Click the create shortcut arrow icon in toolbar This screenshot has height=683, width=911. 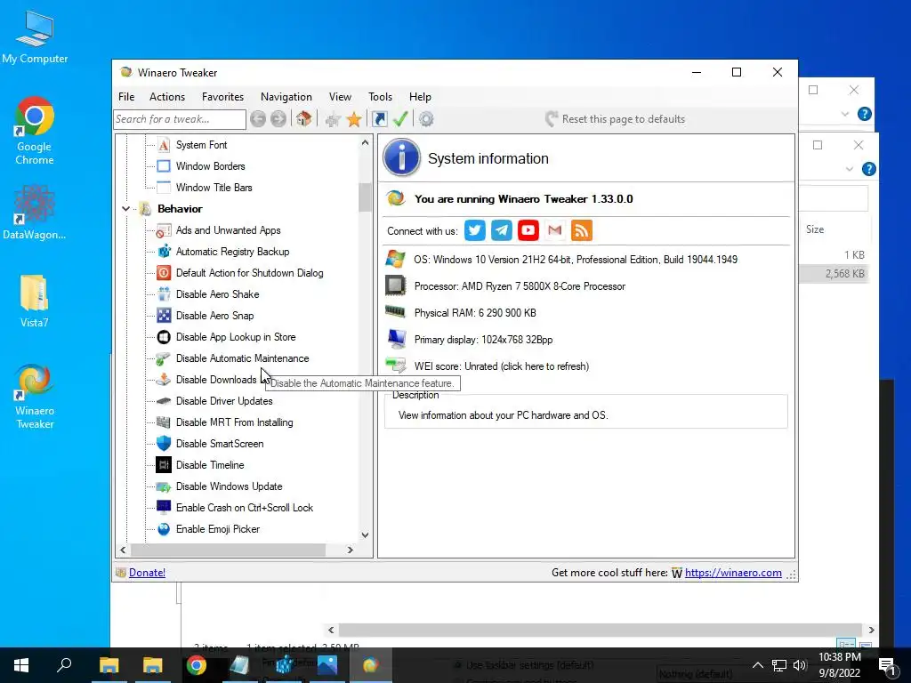click(x=379, y=119)
